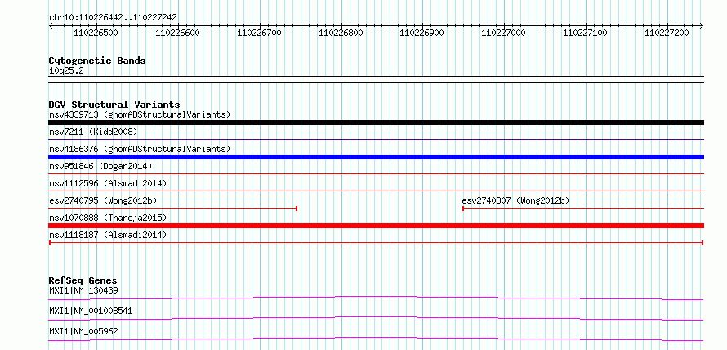The width and height of the screenshot is (727, 350).
Task: Select the RefSeq Genes track heading
Action: pyautogui.click(x=83, y=280)
